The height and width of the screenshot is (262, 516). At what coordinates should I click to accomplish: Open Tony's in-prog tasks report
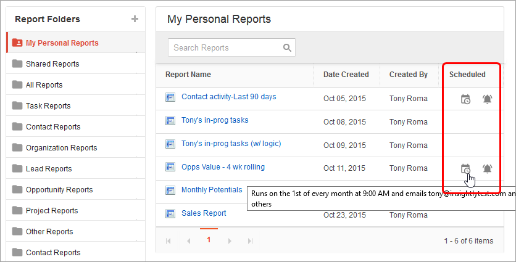pyautogui.click(x=215, y=120)
